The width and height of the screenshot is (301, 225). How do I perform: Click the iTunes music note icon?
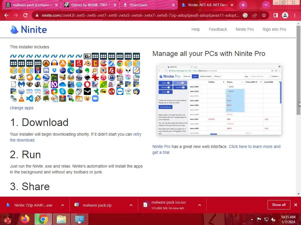click(103, 77)
